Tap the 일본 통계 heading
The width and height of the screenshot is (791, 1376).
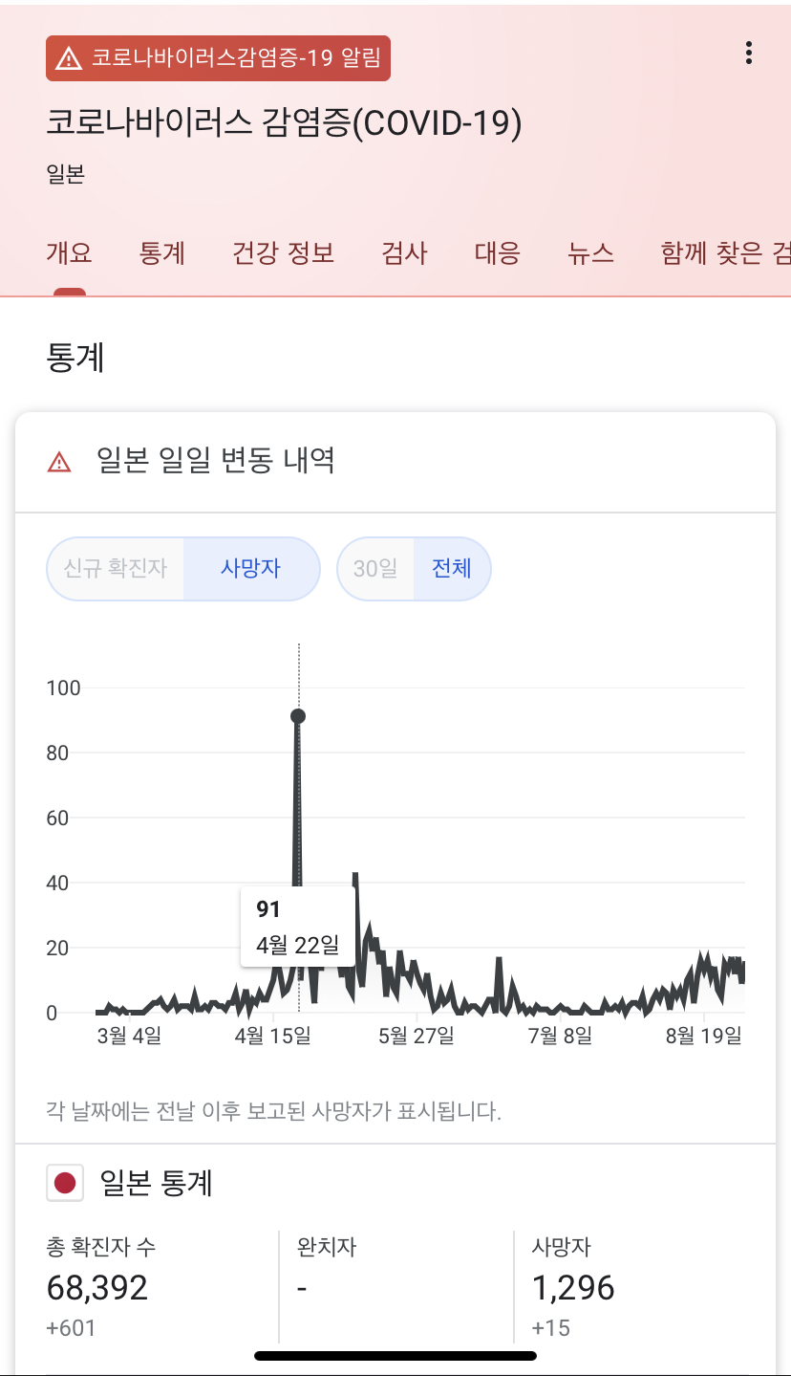coord(156,1184)
